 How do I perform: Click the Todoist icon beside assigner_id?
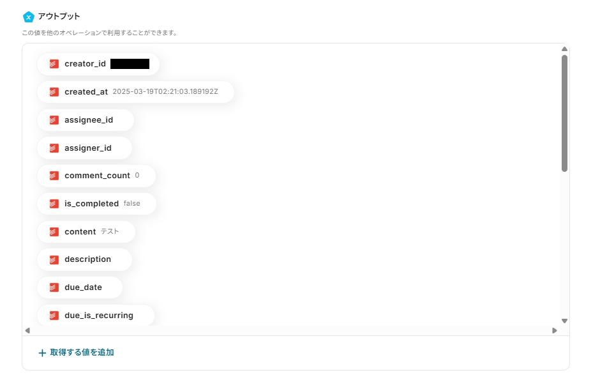[x=54, y=148]
